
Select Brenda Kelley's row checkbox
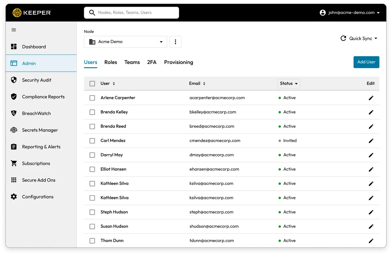coord(92,112)
